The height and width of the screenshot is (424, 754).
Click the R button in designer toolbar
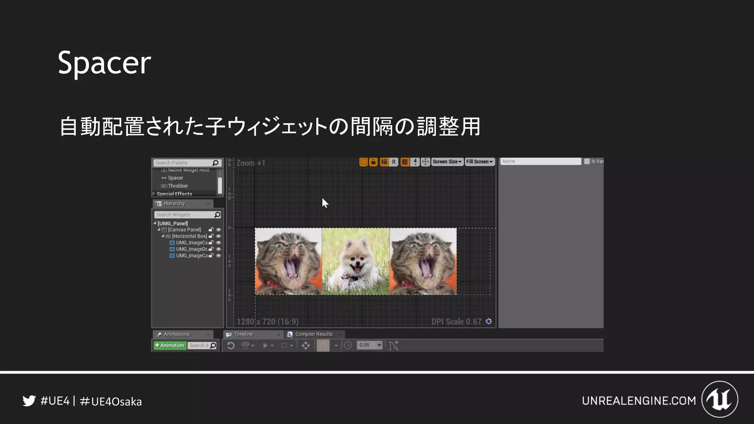[x=394, y=162]
